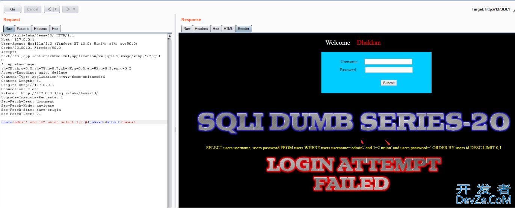The image size is (515, 208).
Task: Open the Response Hex tab
Action: [x=216, y=29]
